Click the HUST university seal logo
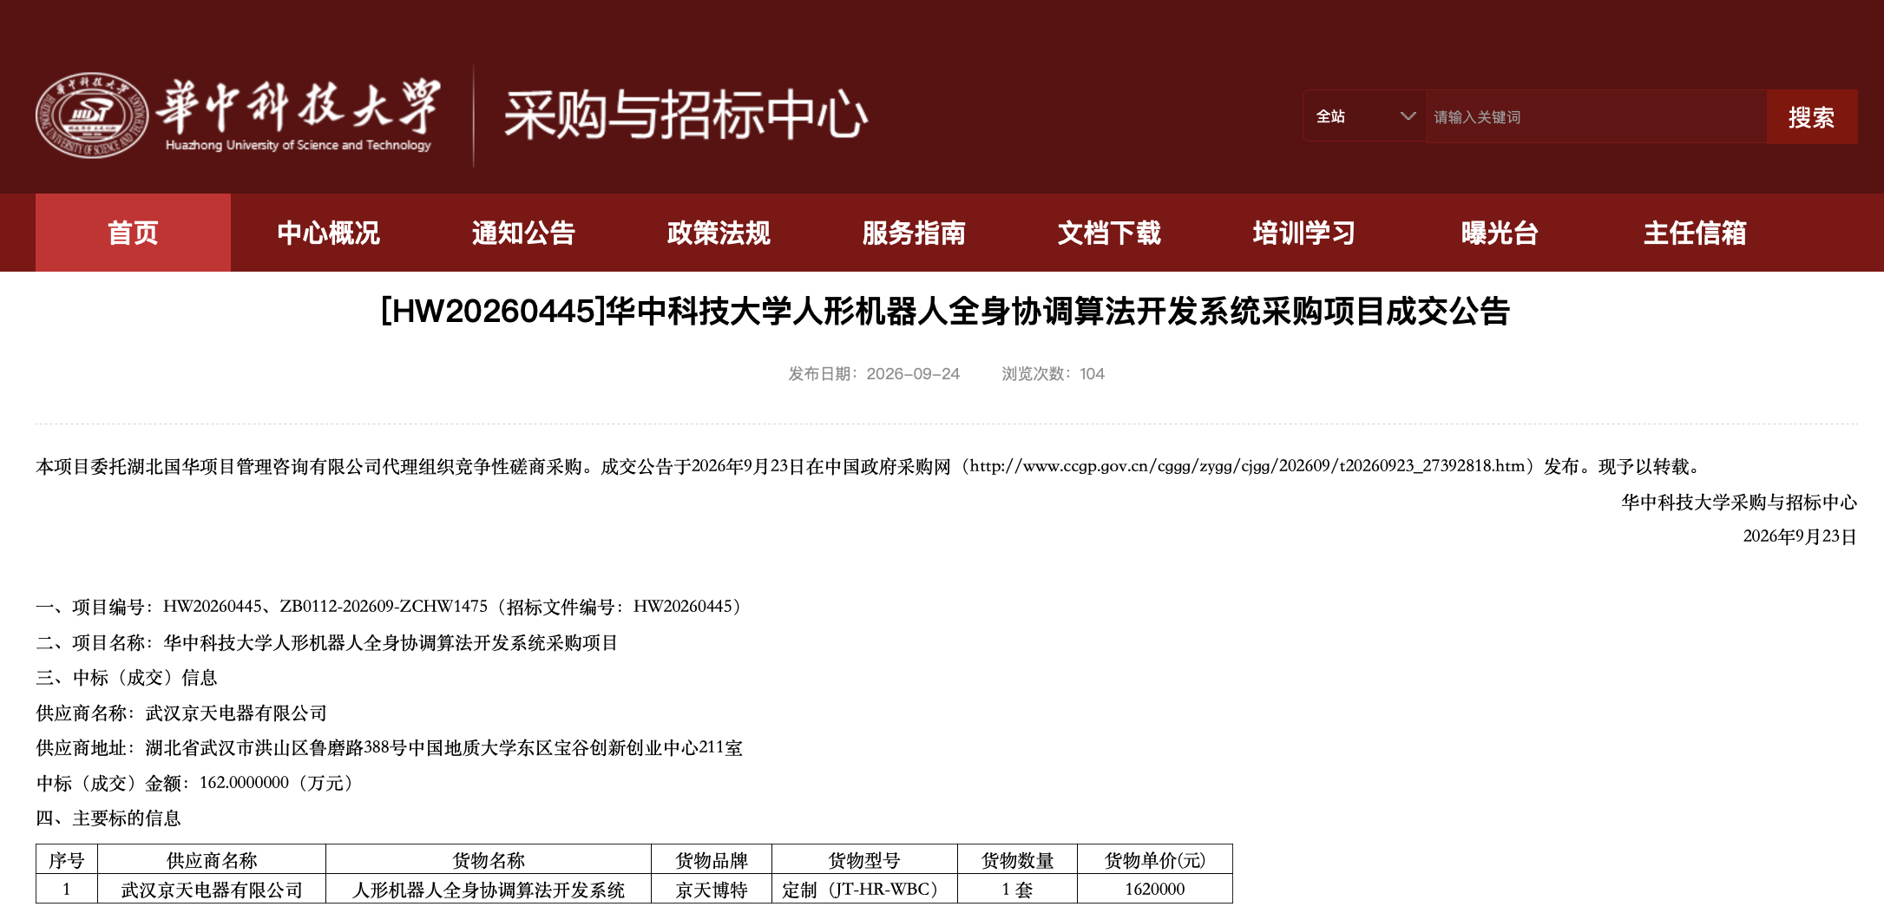 92,115
